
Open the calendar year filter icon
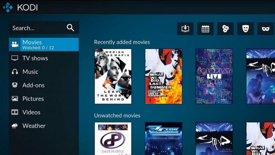[x=205, y=29]
